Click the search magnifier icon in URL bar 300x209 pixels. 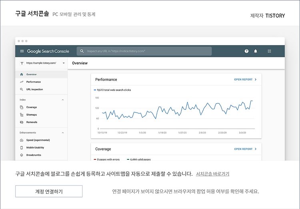tap(82, 51)
